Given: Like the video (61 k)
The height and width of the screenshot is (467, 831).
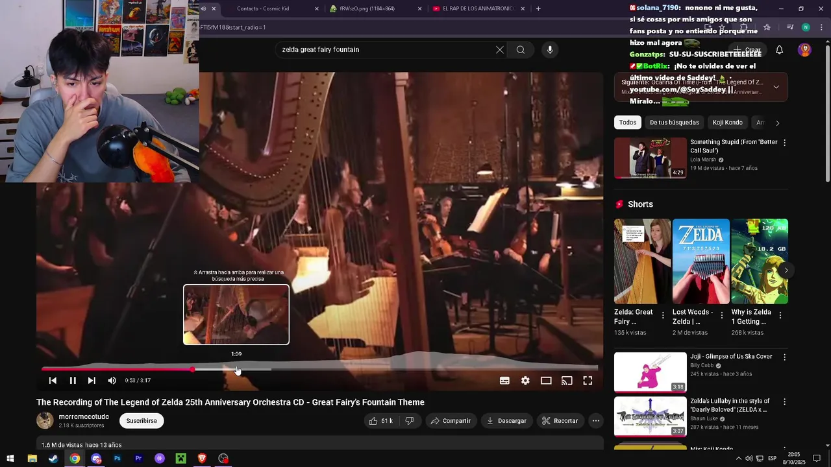Looking at the screenshot, I should click(x=380, y=421).
